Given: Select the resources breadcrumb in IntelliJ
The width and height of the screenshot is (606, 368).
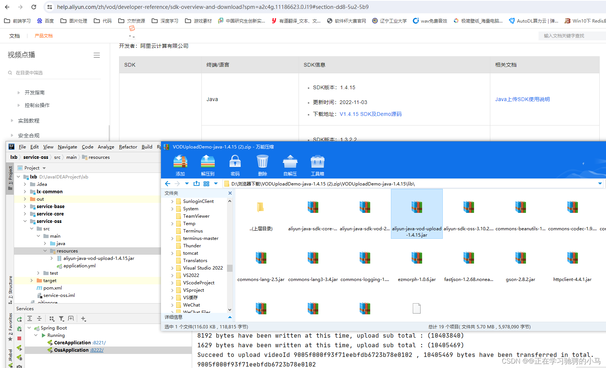Looking at the screenshot, I should tap(96, 157).
